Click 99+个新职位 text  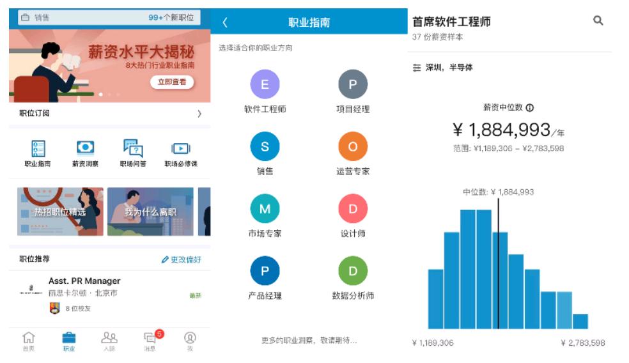tap(171, 17)
